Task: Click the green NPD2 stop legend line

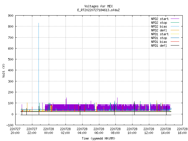Action: [175, 22]
